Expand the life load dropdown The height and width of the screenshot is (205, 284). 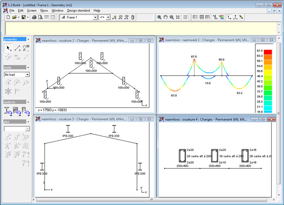[17, 75]
